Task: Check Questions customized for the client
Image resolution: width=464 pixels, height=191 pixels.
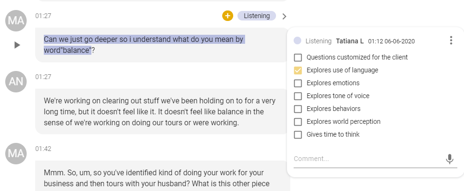Action: click(x=298, y=58)
